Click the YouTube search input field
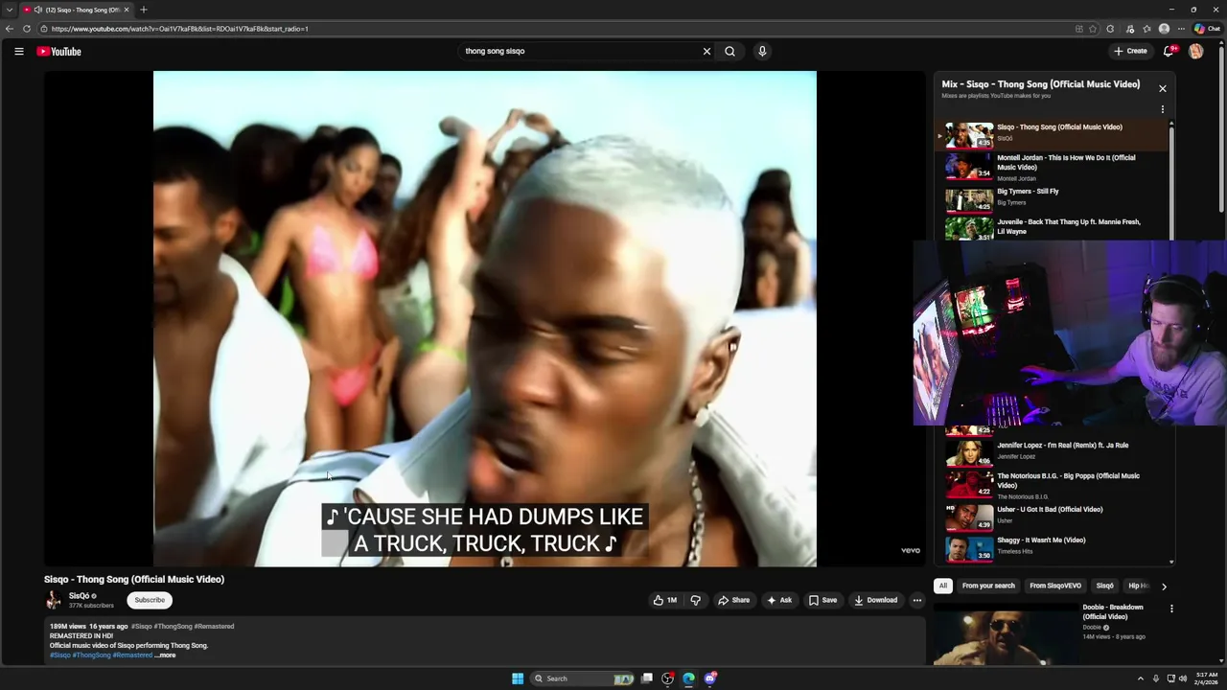The width and height of the screenshot is (1227, 690). [580, 52]
